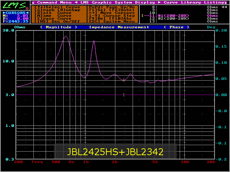Choose the [E]rase Curve command
Screen dimensions: 230x172
(53, 19)
